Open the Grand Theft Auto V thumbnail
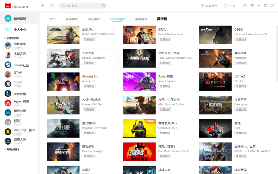This screenshot has height=174, width=278. coord(139,35)
